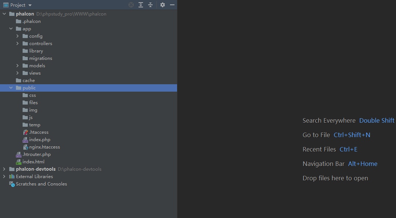The height and width of the screenshot is (218, 396).
Task: Open the Project panel settings gear
Action: pyautogui.click(x=163, y=5)
